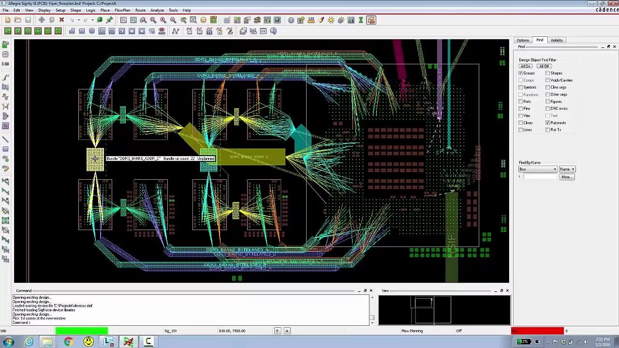Click the Command window scrollbar

[x=372, y=310]
